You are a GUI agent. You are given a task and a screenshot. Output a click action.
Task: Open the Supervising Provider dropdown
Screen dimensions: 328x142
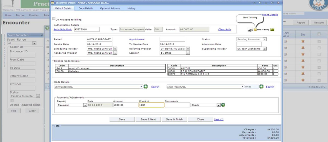(x=265, y=49)
